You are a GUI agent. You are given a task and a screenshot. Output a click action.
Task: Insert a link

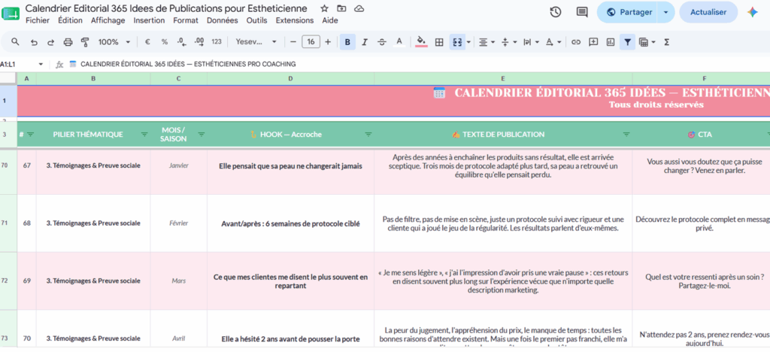(576, 42)
